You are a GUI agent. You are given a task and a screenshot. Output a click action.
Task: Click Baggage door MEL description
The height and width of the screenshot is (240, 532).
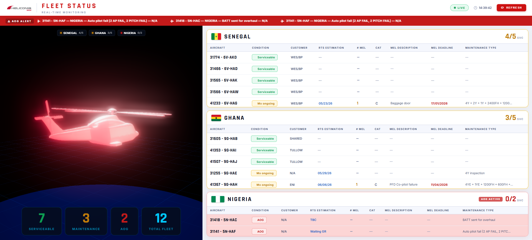click(400, 103)
